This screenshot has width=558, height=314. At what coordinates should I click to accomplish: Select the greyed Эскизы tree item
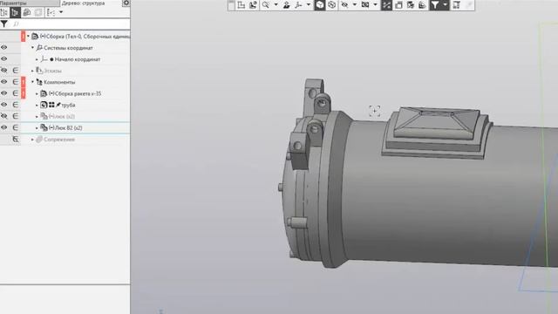pos(52,71)
